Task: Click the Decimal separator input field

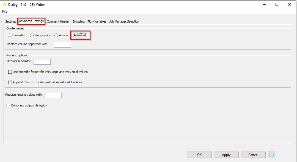Action: [x=42, y=62]
